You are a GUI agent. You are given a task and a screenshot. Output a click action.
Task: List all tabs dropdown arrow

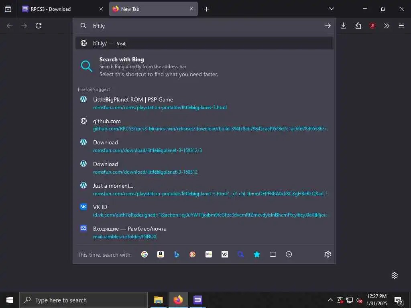[331, 9]
